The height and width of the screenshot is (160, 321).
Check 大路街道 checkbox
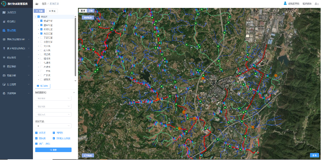tap(41, 42)
